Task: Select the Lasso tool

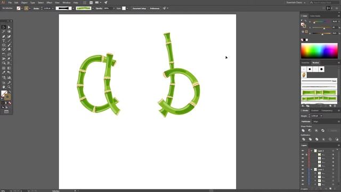Action: pyautogui.click(x=9, y=31)
